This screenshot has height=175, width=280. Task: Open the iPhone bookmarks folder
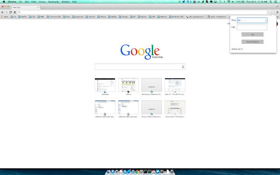point(101,17)
